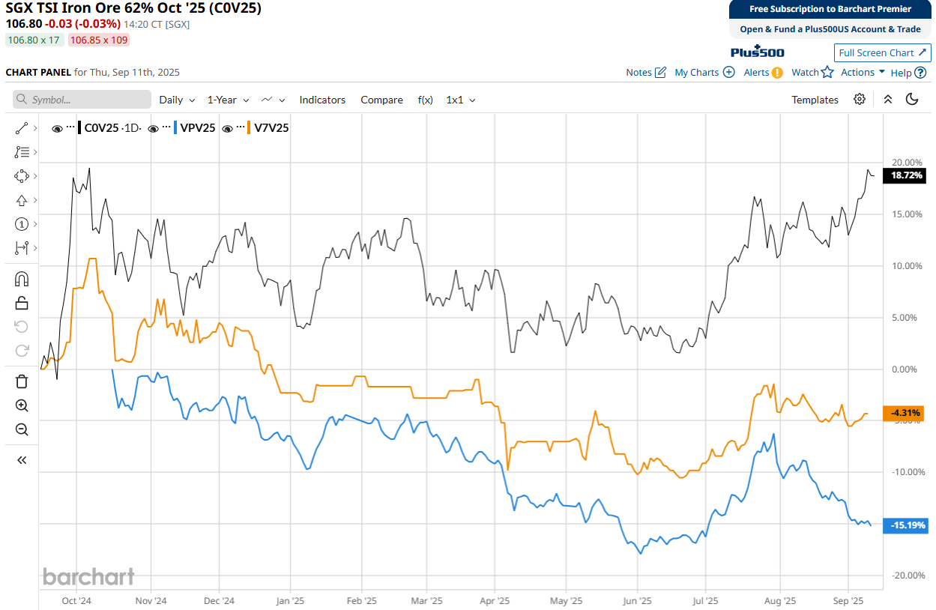
Task: Switch to dark mode with moon icon
Action: pos(912,100)
